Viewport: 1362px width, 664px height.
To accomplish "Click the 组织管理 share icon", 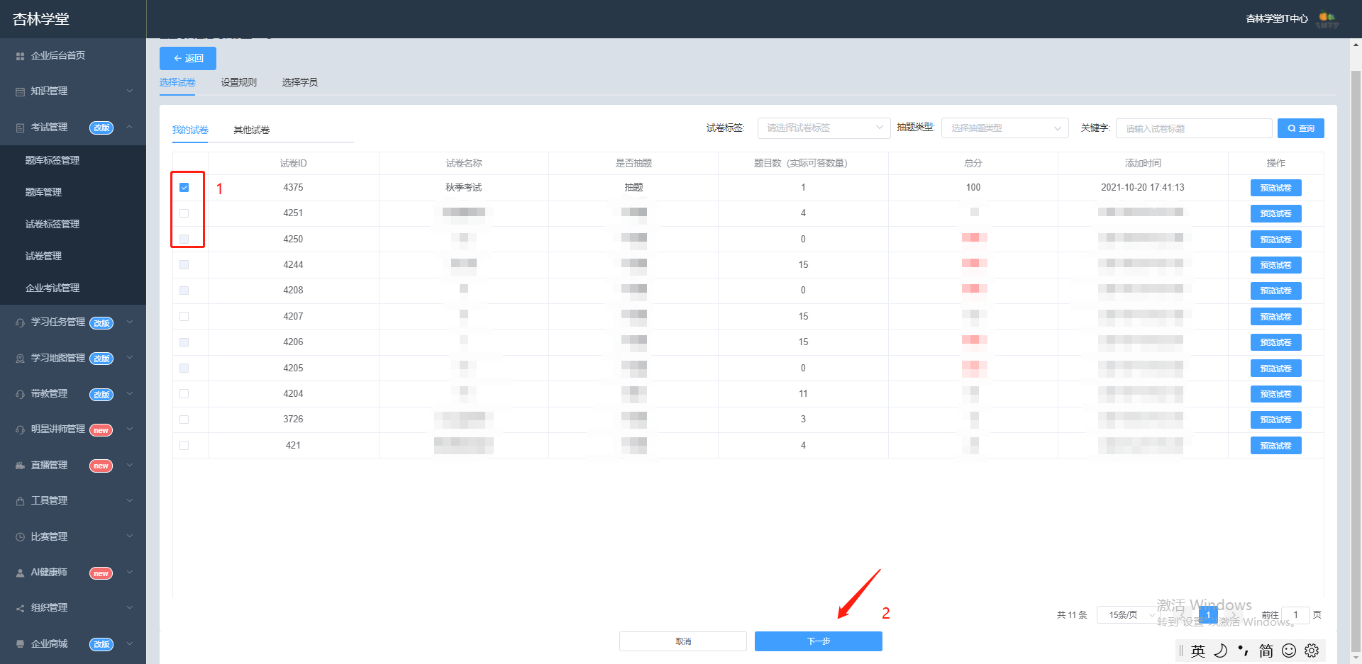I will click(20, 608).
